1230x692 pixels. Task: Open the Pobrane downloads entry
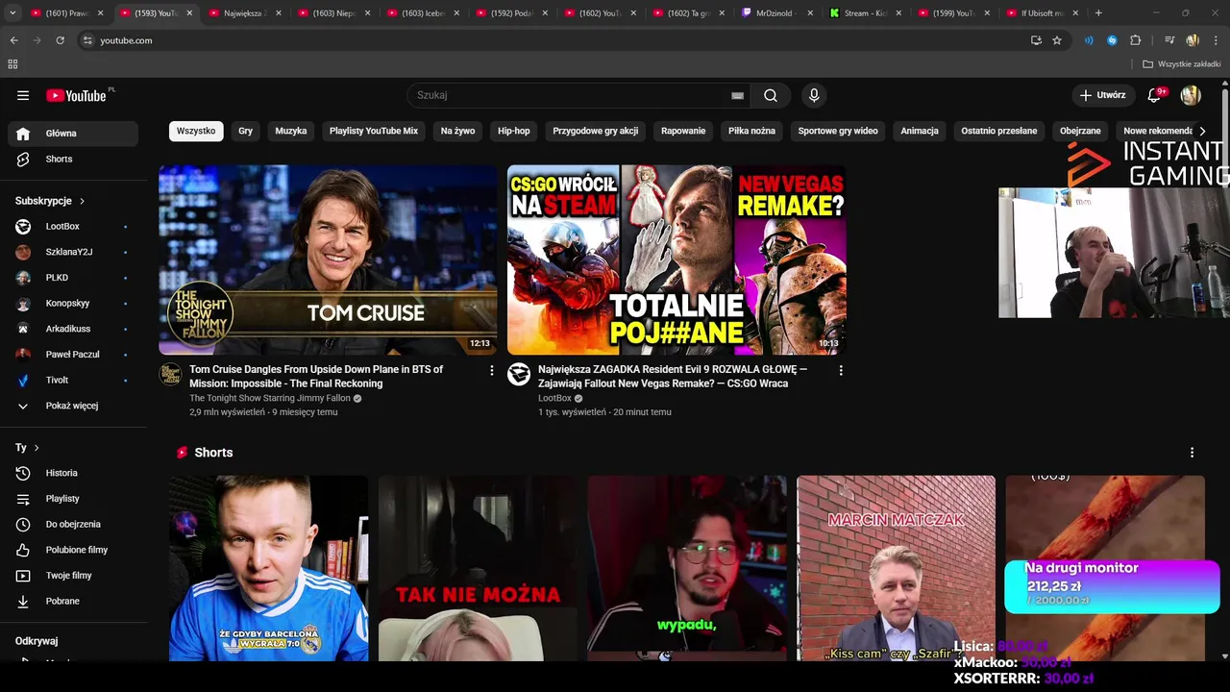[73, 602]
